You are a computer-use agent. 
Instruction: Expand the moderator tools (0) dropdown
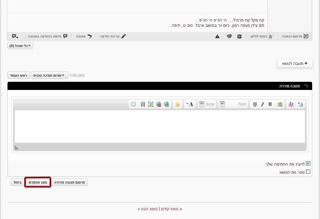(20, 46)
